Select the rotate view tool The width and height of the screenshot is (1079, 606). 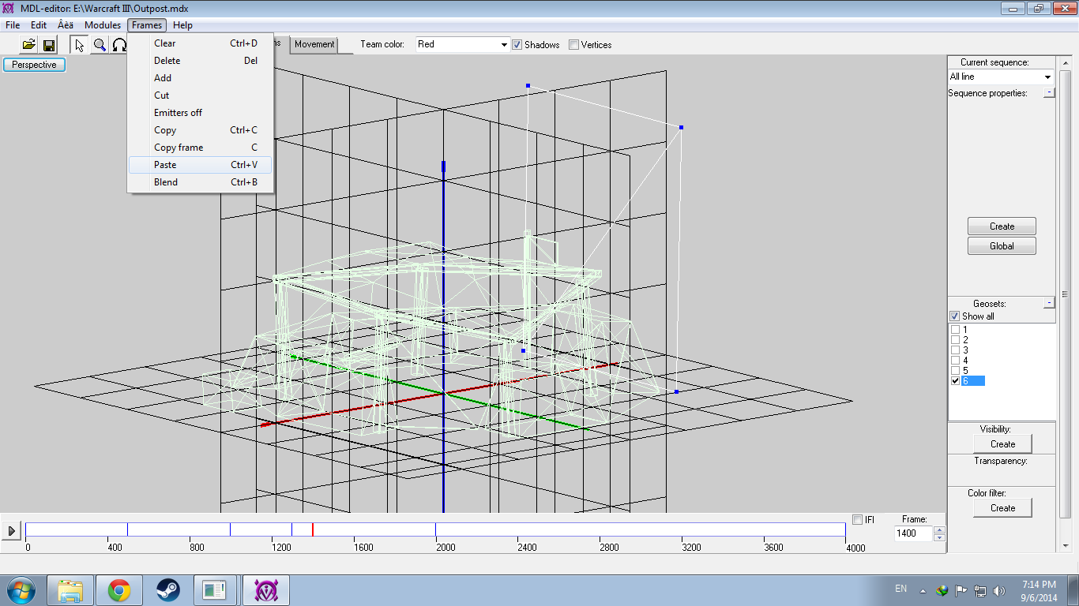[x=119, y=45]
